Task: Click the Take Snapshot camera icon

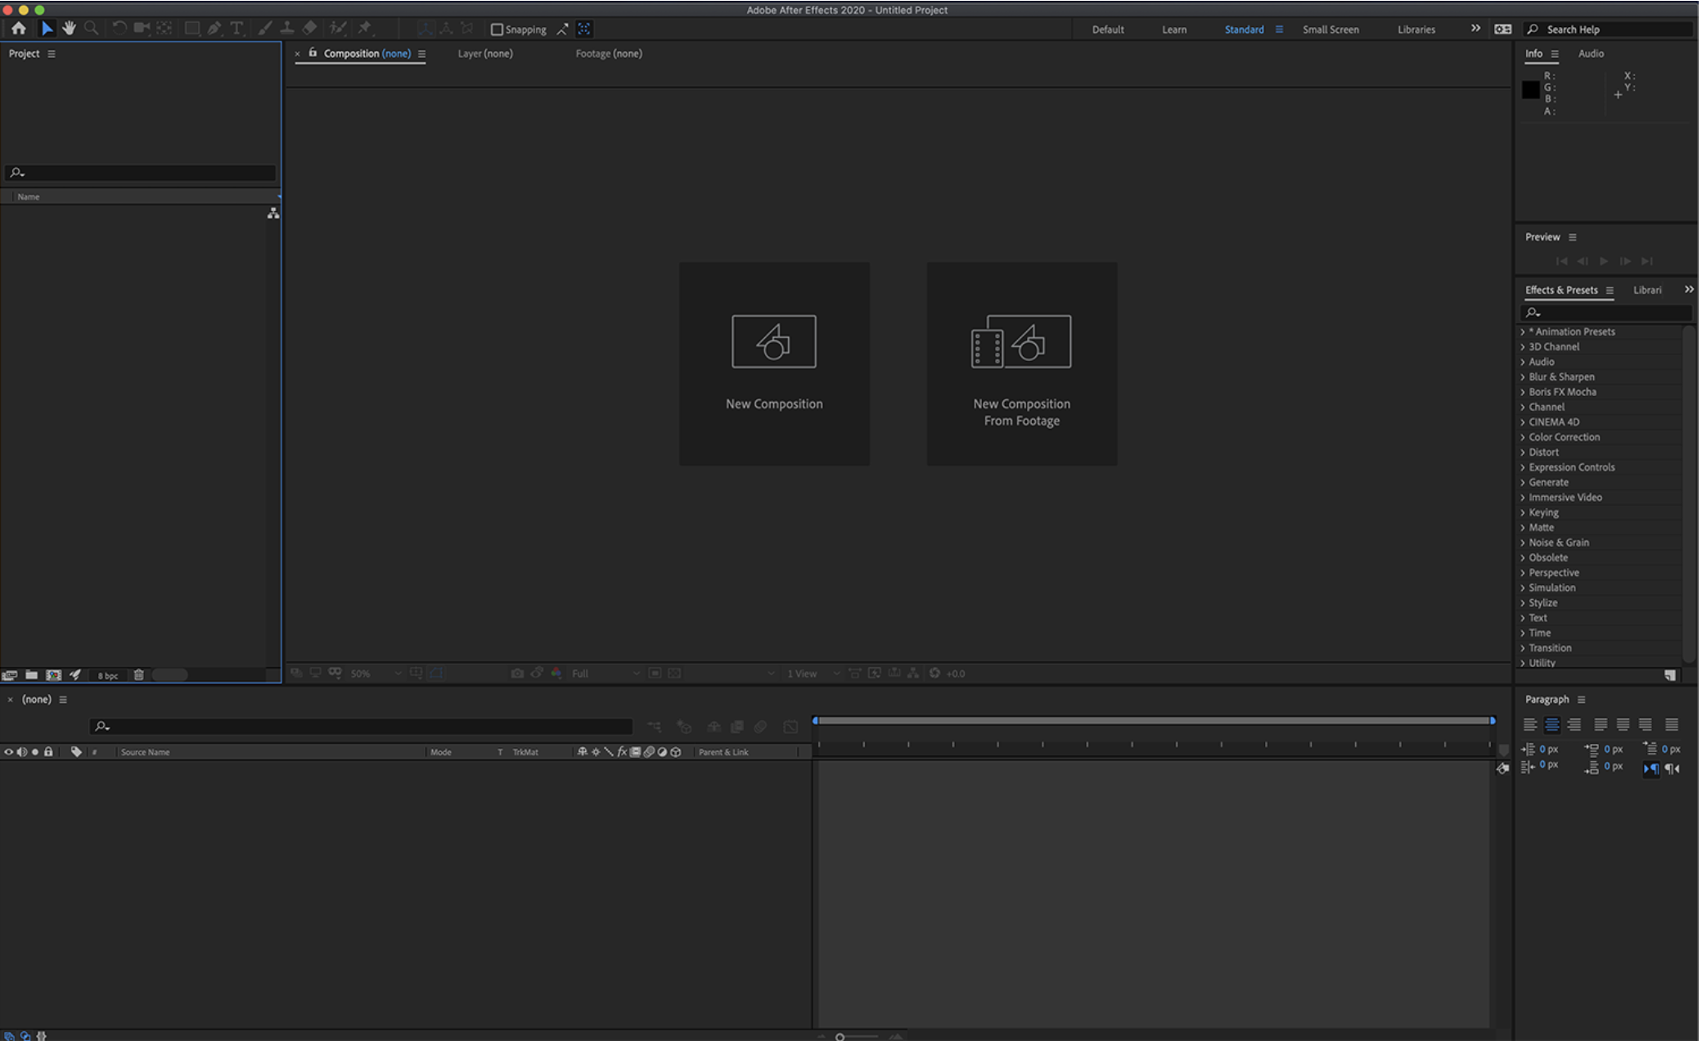Action: pyautogui.click(x=517, y=674)
